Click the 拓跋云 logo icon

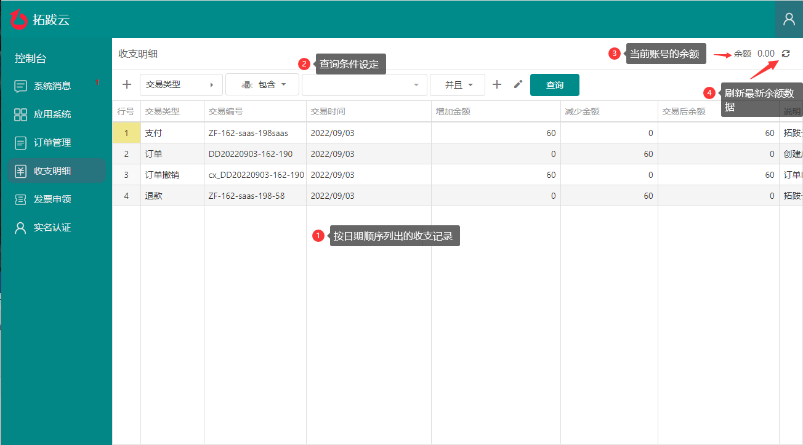coord(19,19)
